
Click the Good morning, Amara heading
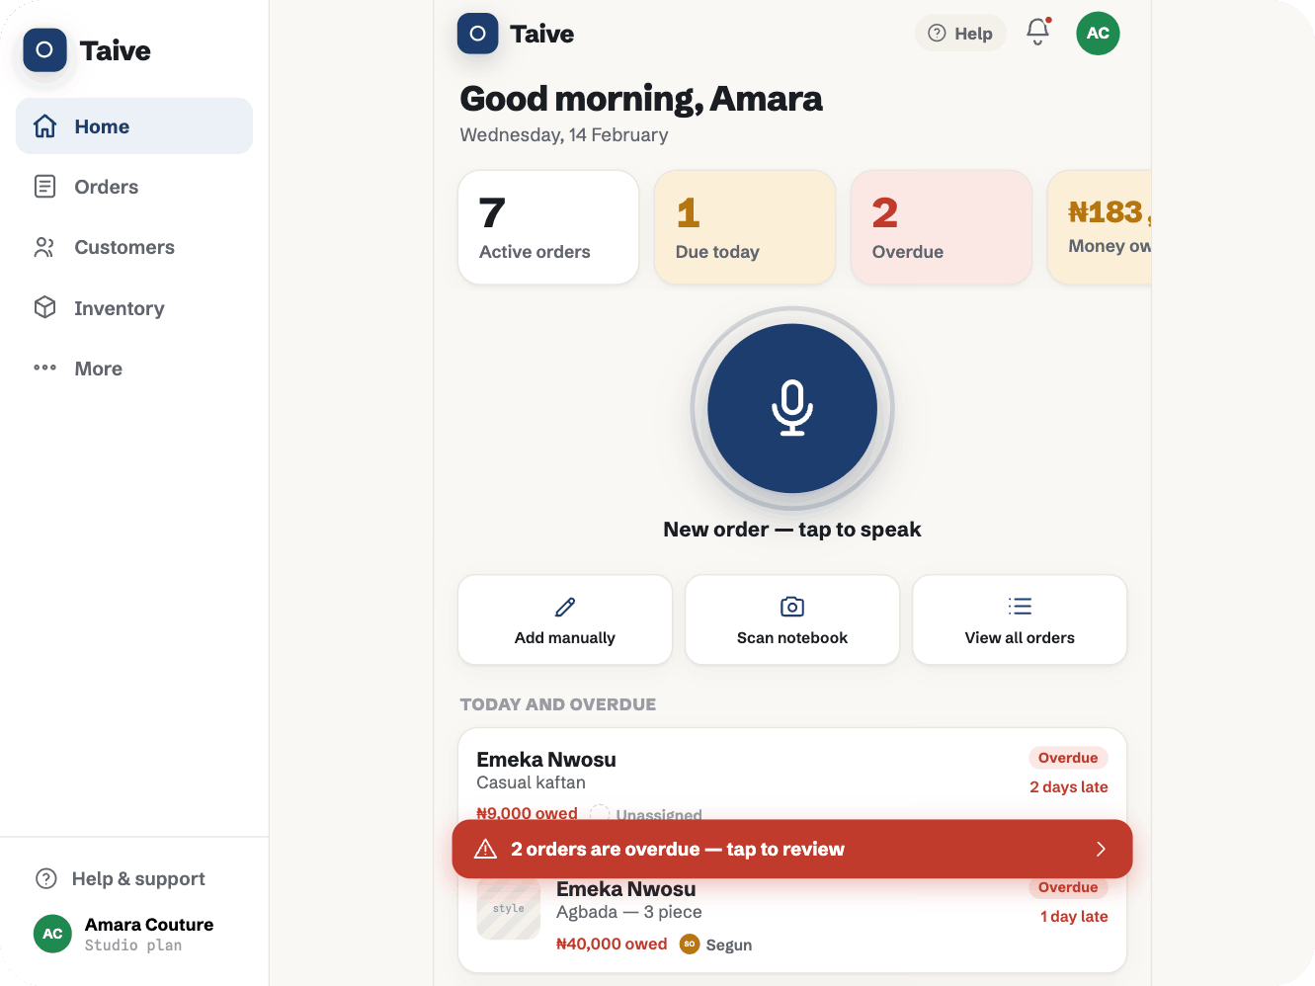click(x=641, y=99)
